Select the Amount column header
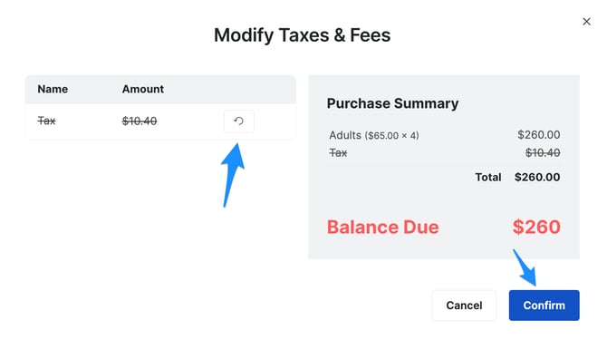Image resolution: width=607 pixels, height=349 pixels. point(143,89)
